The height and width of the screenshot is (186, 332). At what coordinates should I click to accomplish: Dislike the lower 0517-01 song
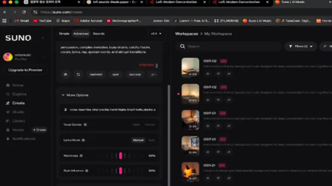coord(218,152)
